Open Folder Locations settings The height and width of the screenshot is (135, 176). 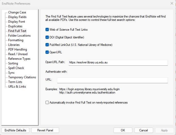pos(19,36)
